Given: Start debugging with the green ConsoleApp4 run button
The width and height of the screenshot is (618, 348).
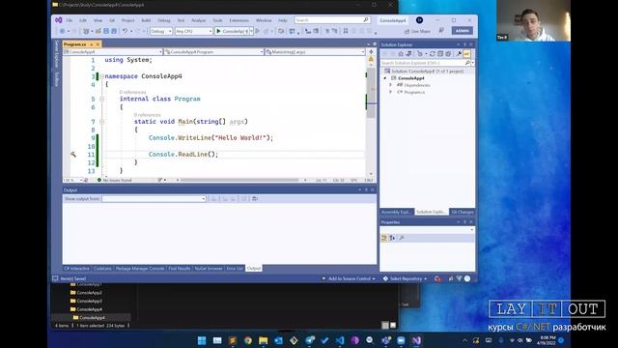Looking at the screenshot, I should click(x=232, y=31).
